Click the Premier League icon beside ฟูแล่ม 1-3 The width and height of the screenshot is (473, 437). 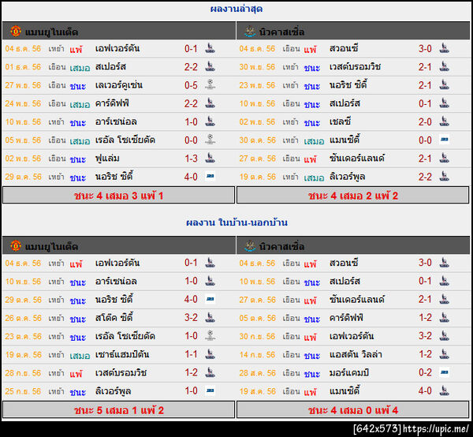[x=210, y=158]
